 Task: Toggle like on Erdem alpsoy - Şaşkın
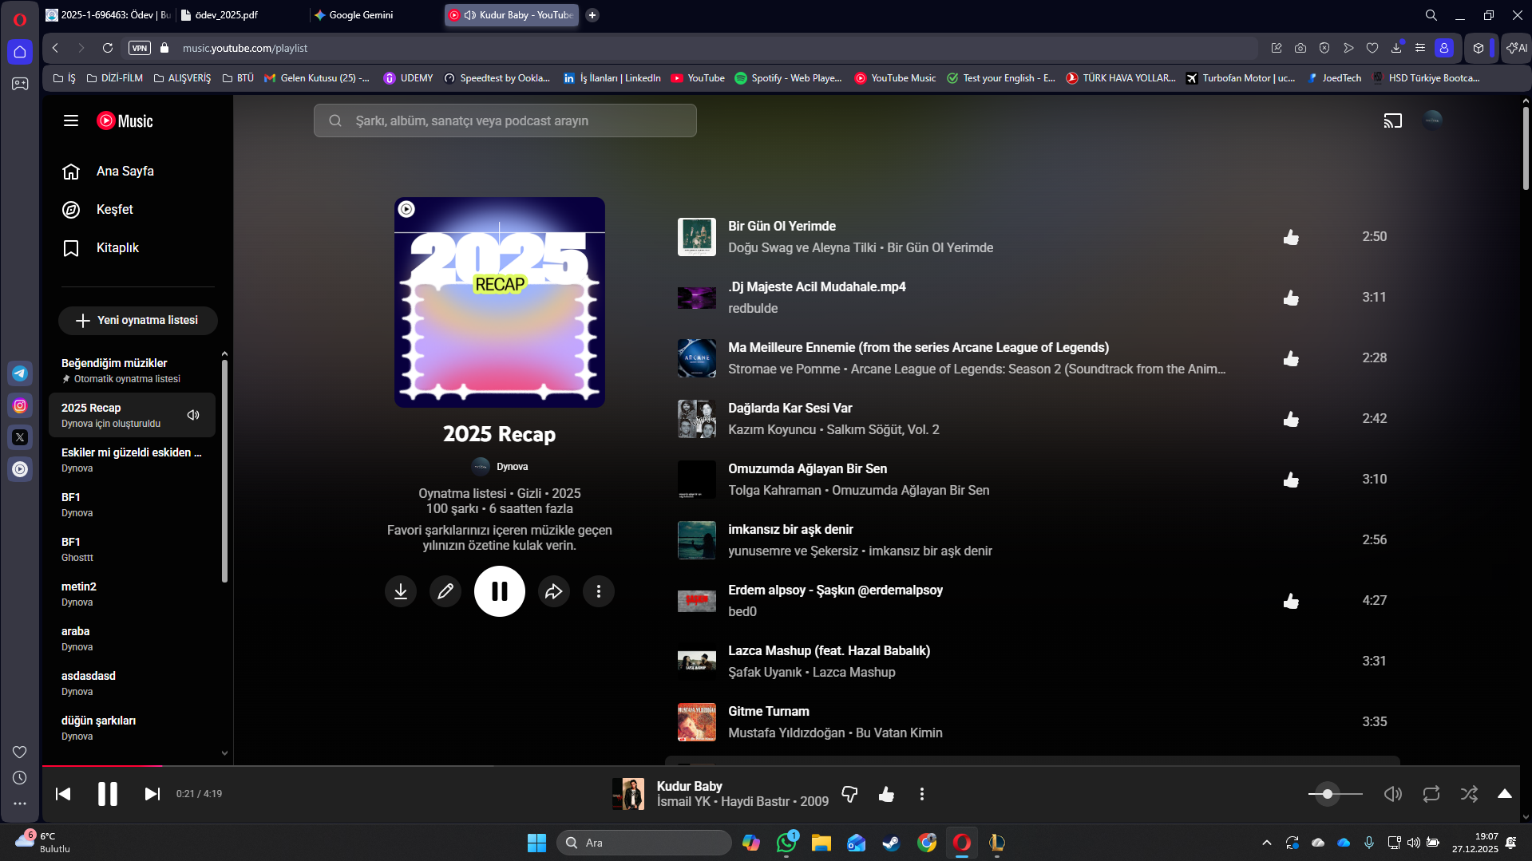coord(1291,601)
